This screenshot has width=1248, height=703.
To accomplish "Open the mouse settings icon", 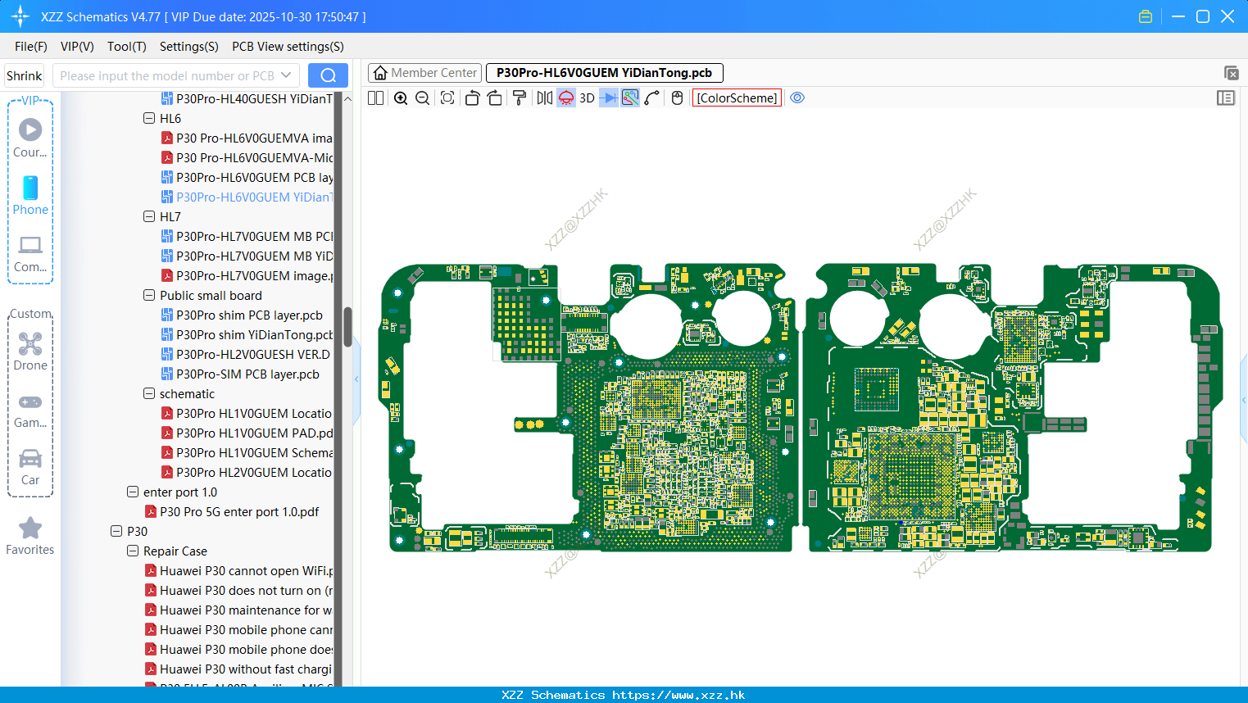I will click(677, 98).
